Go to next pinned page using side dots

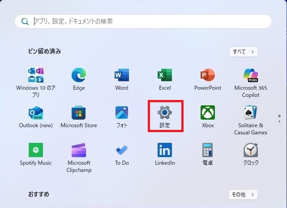[x=279, y=121]
